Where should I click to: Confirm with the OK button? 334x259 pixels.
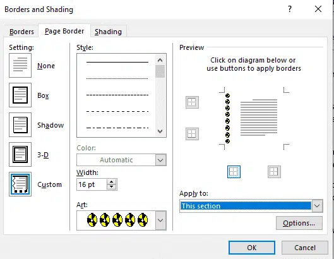click(x=252, y=248)
